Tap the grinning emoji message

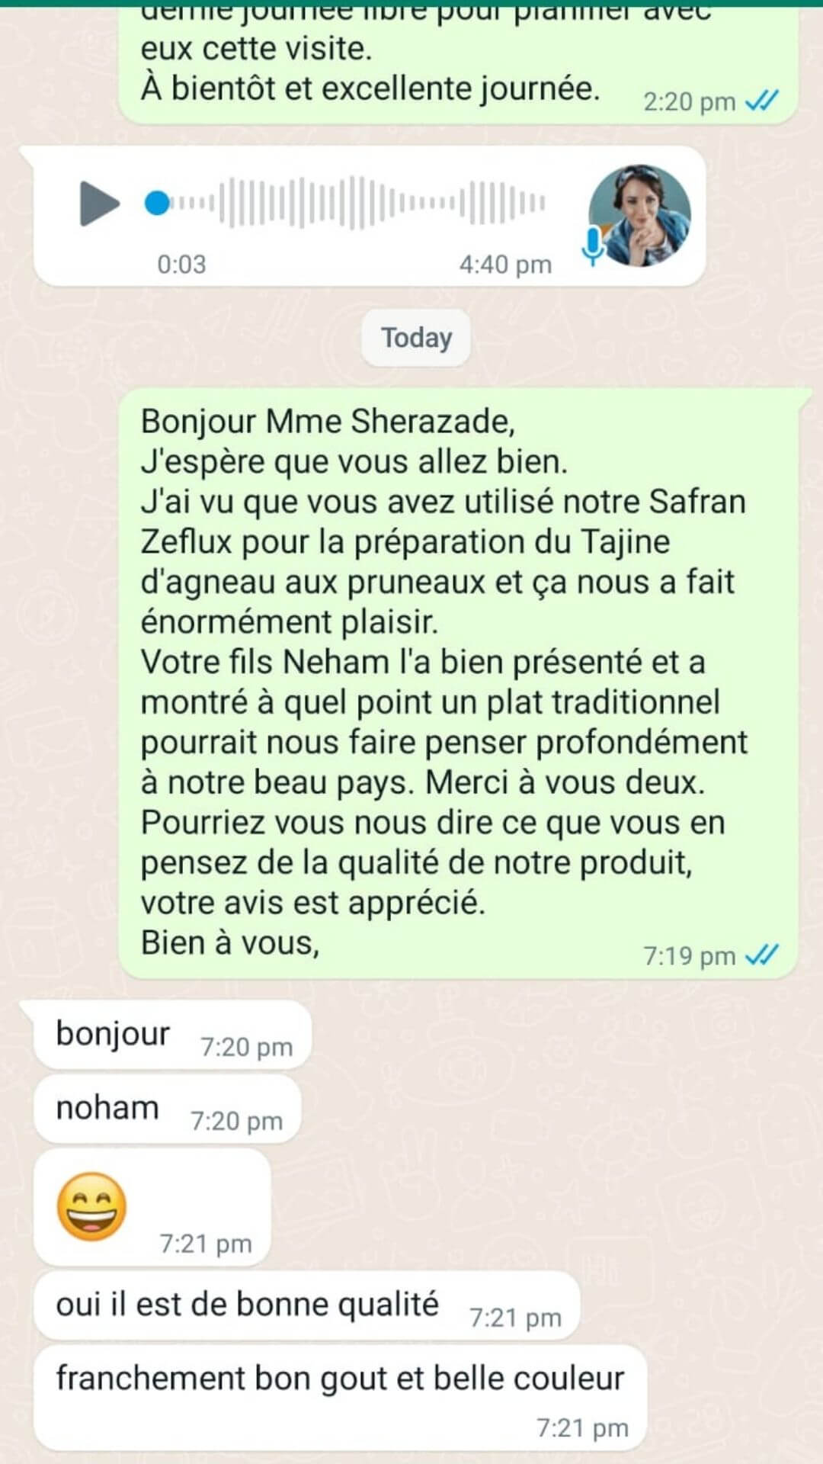coord(152,1207)
